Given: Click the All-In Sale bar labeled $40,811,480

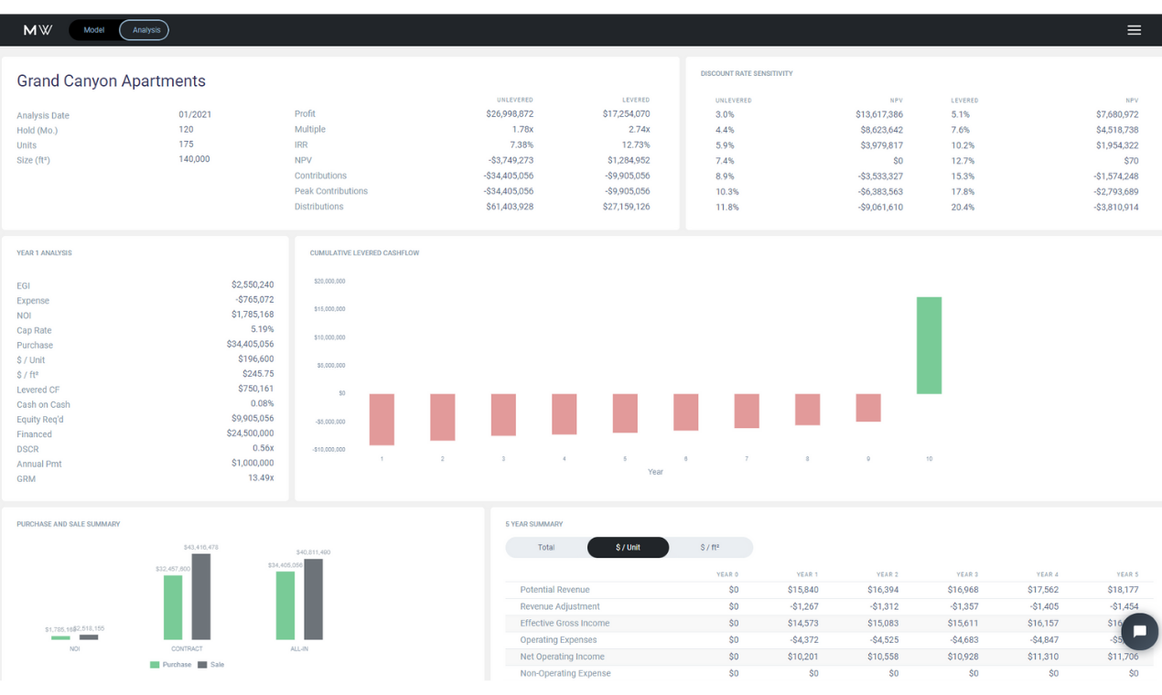Looking at the screenshot, I should point(313,600).
